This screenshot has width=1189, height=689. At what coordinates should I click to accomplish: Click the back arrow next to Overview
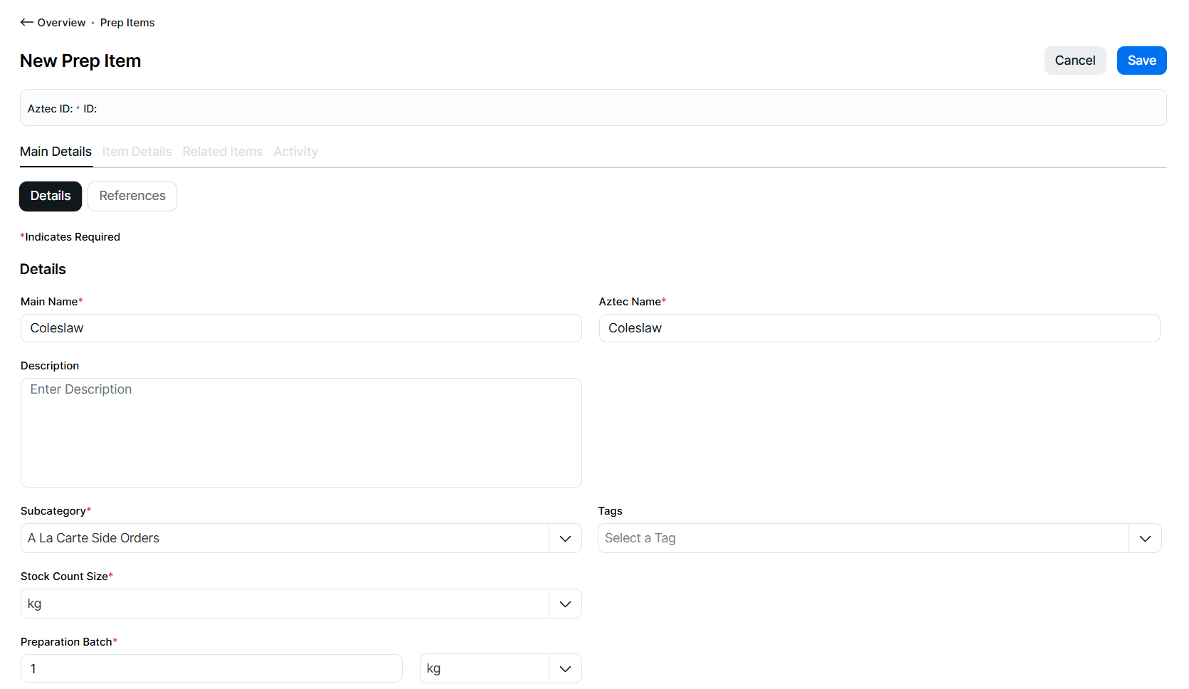tap(27, 23)
